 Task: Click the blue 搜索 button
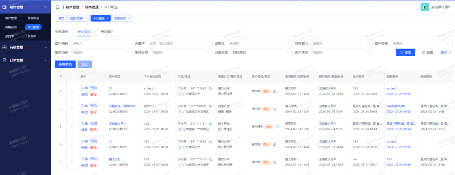[405, 52]
